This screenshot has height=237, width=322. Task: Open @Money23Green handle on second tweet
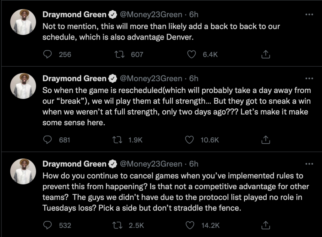tap(151, 78)
